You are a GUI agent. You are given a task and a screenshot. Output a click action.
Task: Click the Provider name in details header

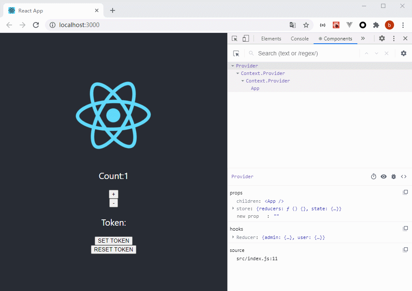click(242, 177)
